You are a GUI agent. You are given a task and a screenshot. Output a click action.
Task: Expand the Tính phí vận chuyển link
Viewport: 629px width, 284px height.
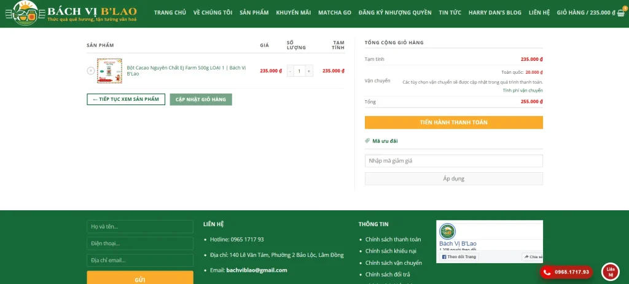522,90
